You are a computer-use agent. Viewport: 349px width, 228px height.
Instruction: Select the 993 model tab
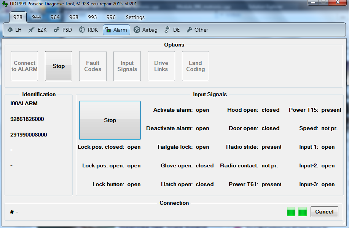(x=92, y=17)
